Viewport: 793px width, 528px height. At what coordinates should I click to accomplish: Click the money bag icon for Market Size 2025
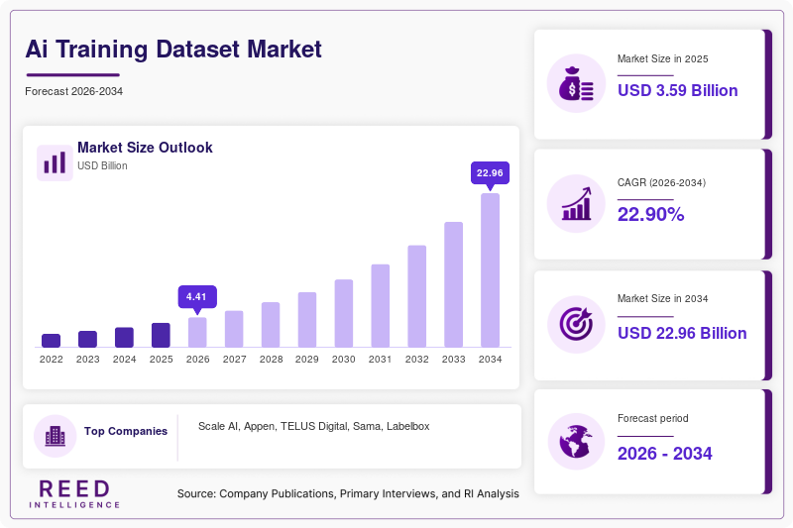(576, 83)
